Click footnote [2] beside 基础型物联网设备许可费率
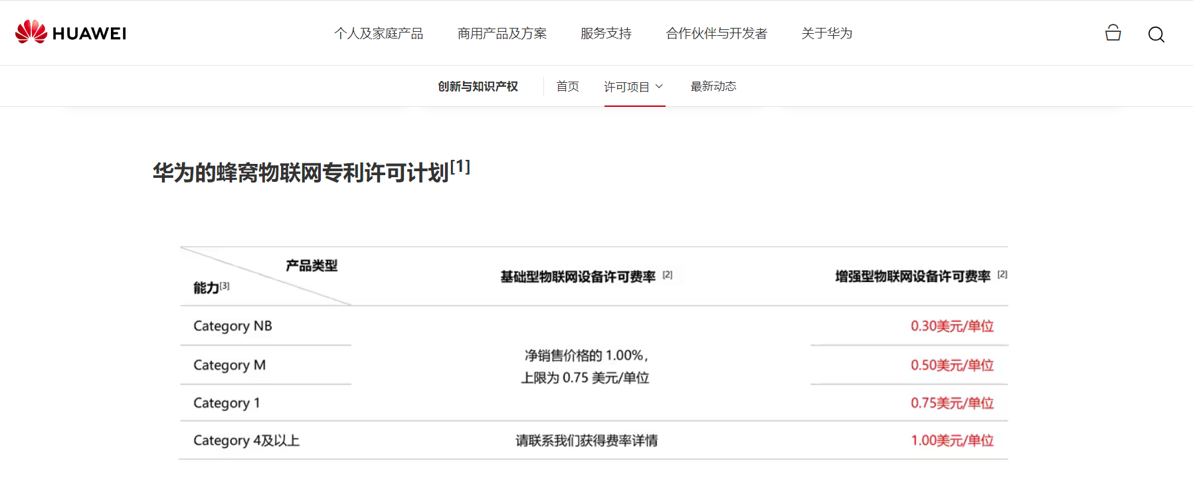 [668, 275]
